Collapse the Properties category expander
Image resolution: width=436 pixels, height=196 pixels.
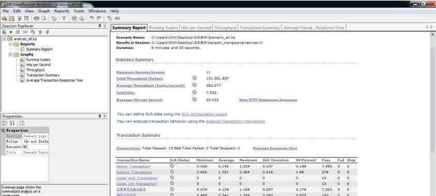point(3,130)
